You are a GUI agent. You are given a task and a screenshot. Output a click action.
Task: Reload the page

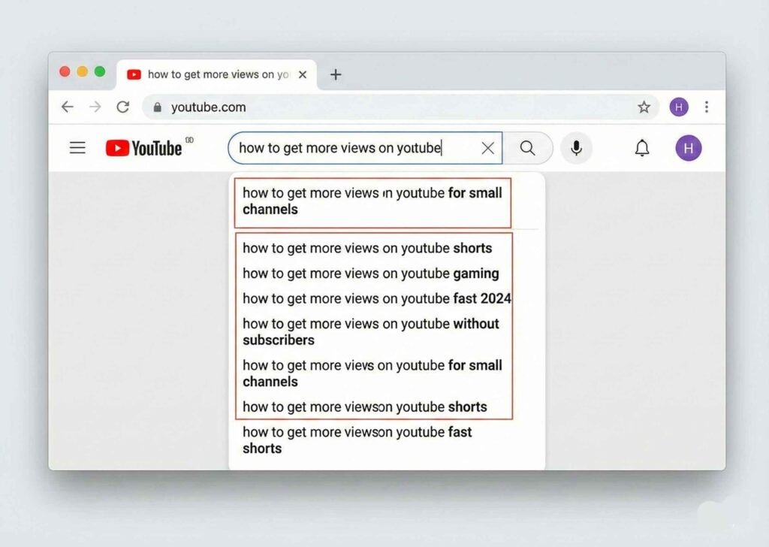pyautogui.click(x=123, y=107)
